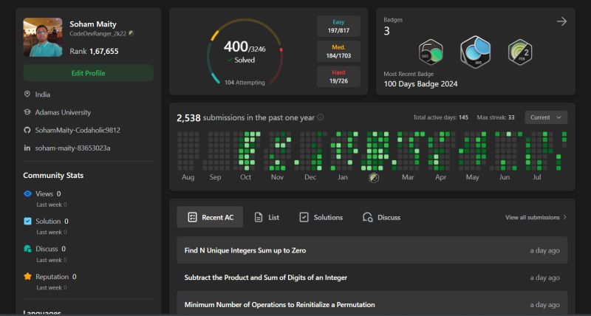Open Minimum Number of Operations to Reinitialize a Permutation

(x=372, y=304)
